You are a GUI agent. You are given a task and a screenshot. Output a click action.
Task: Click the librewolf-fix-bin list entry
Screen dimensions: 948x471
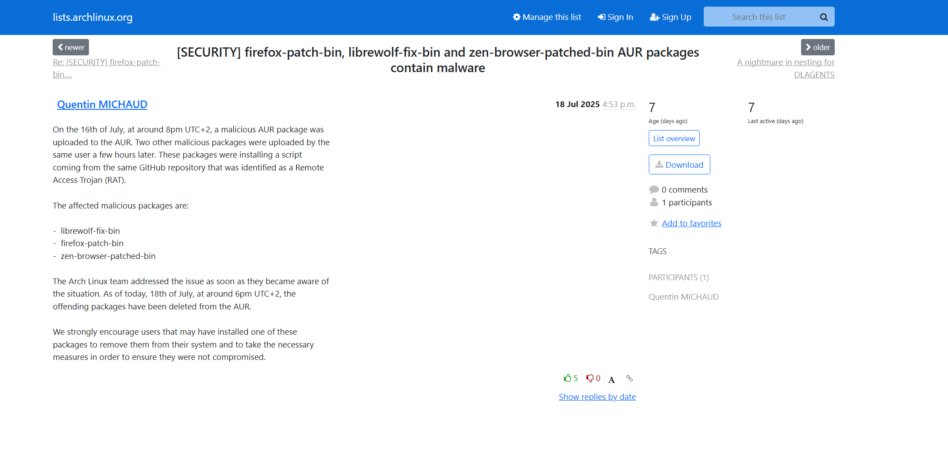[x=90, y=231]
